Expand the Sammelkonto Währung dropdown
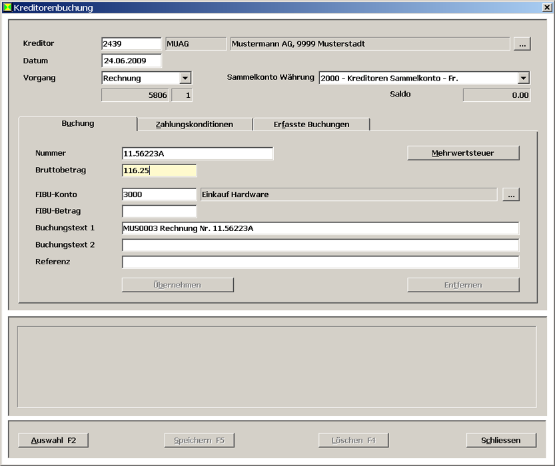This screenshot has width=555, height=466. (x=524, y=78)
